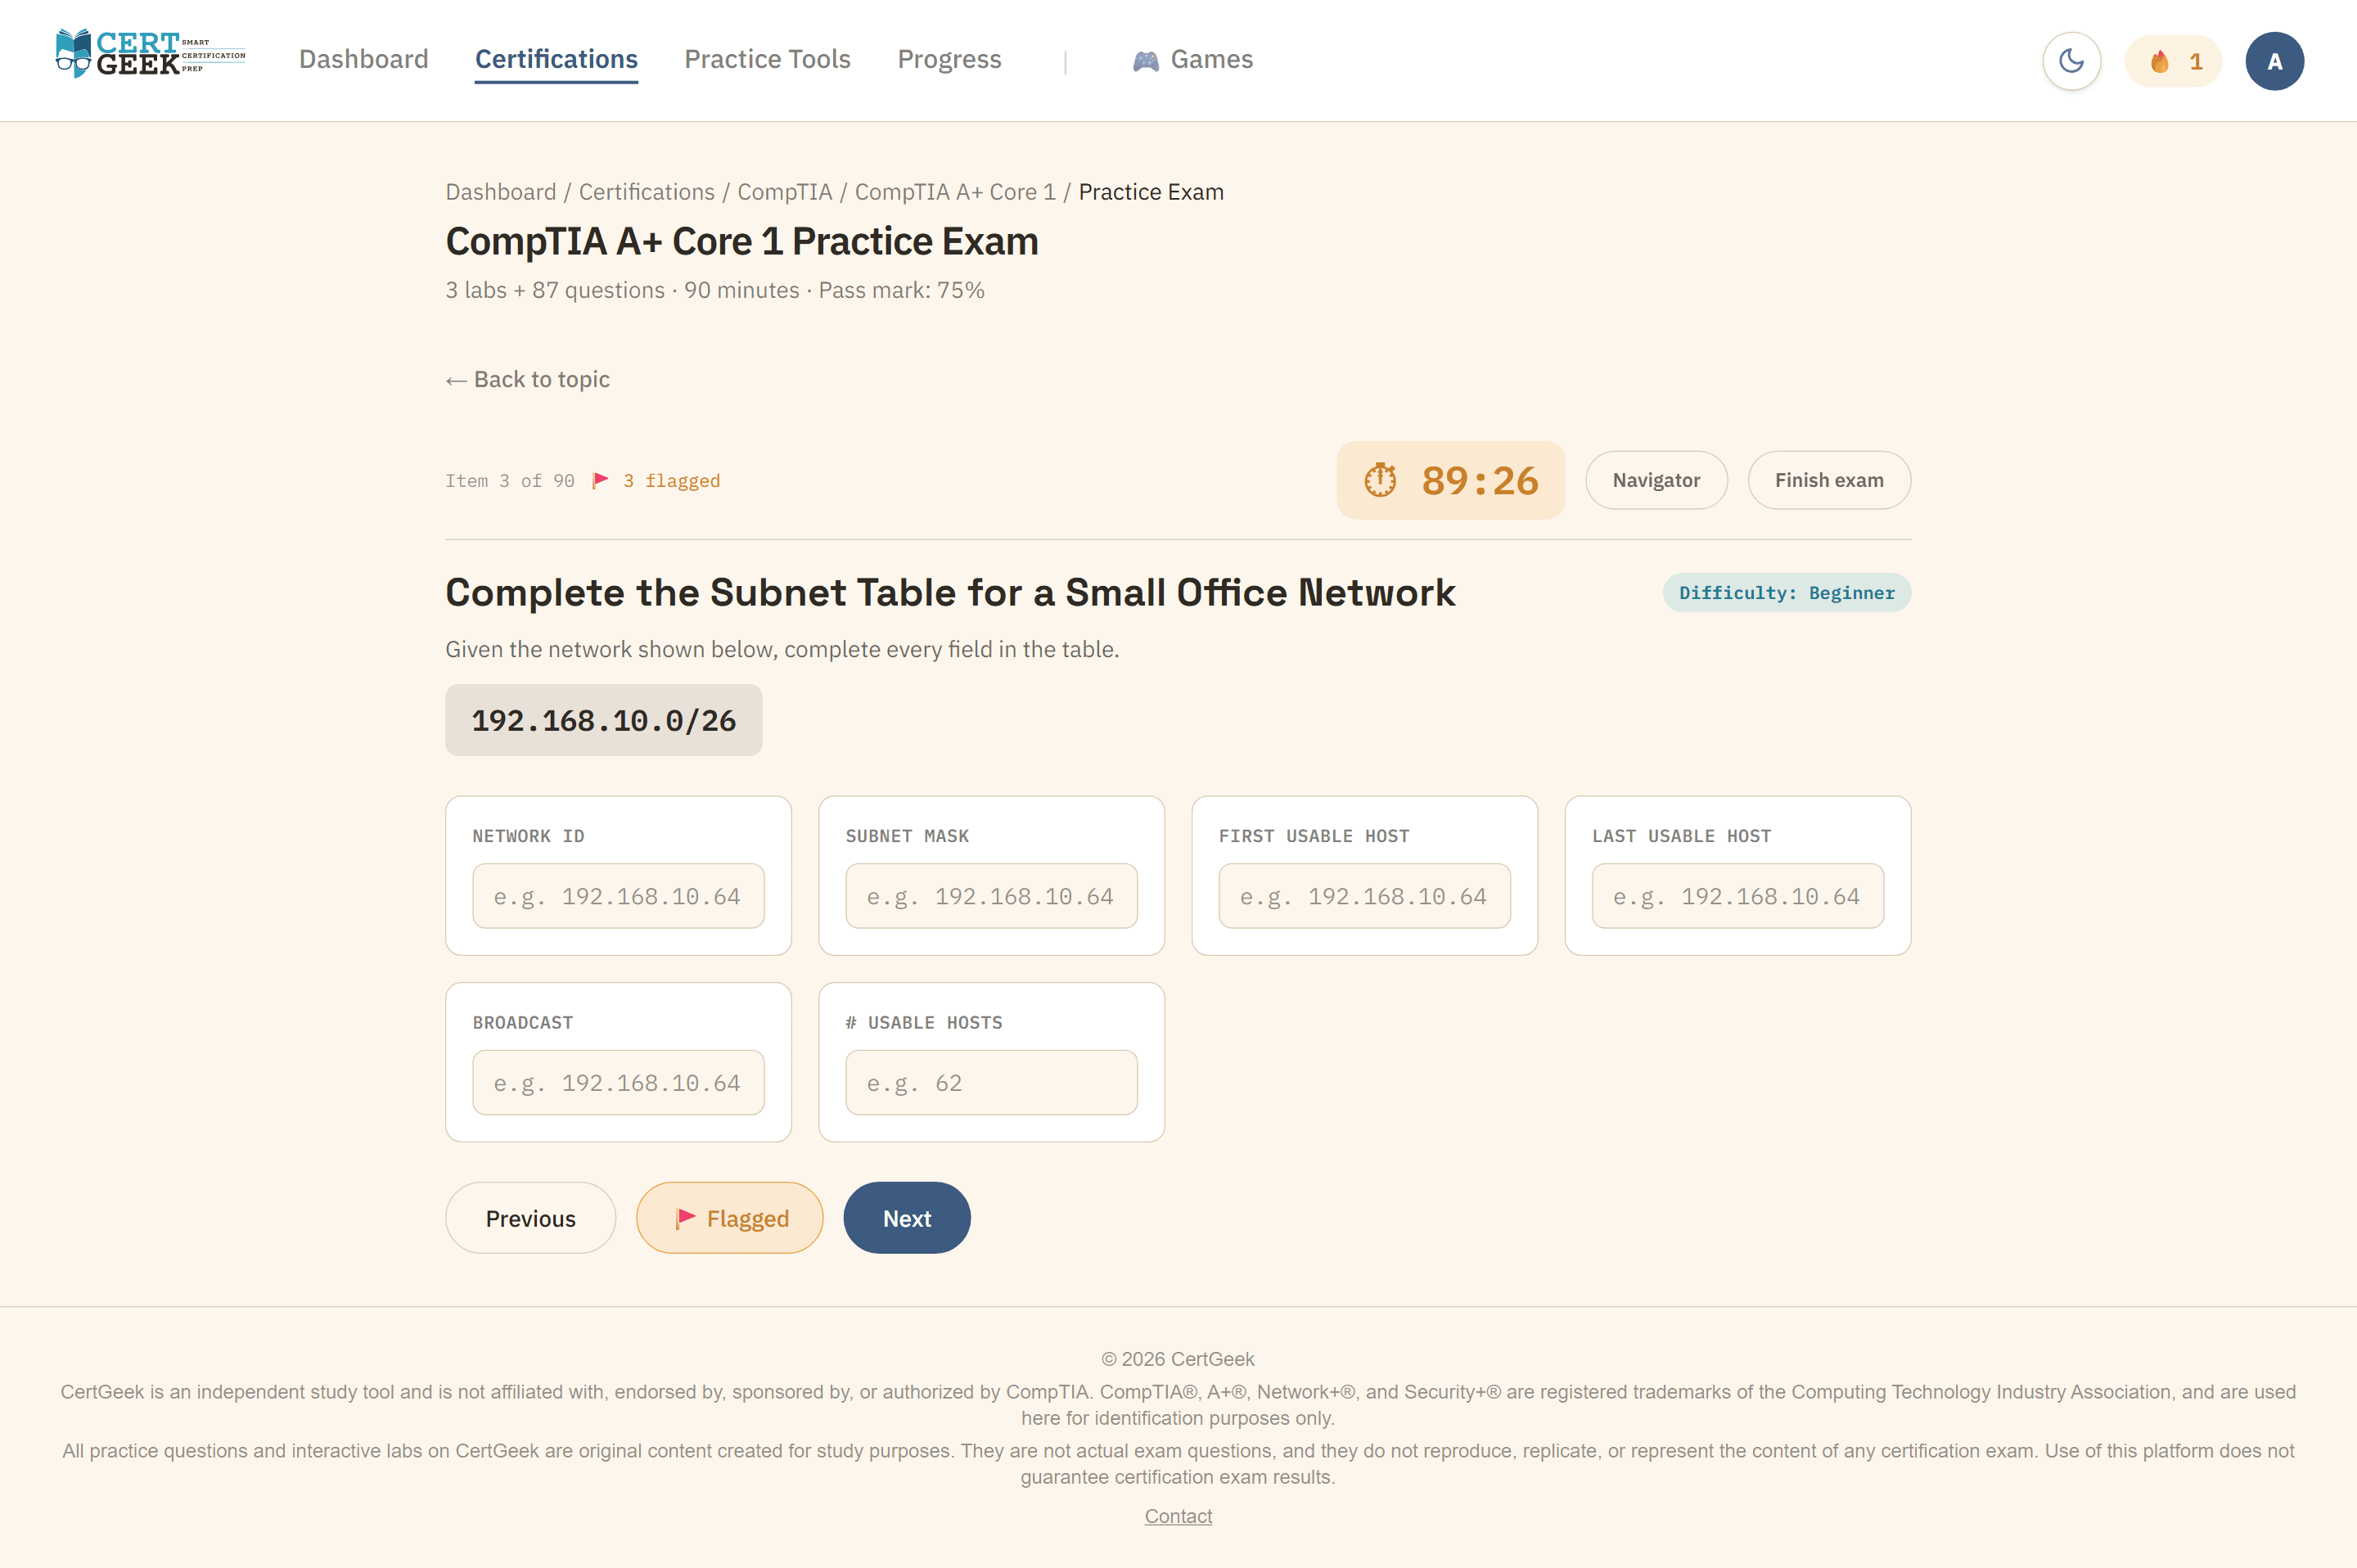Screen dimensions: 2357x1568
Task: Click the red flag next to 3 flagged
Action: click(x=600, y=480)
